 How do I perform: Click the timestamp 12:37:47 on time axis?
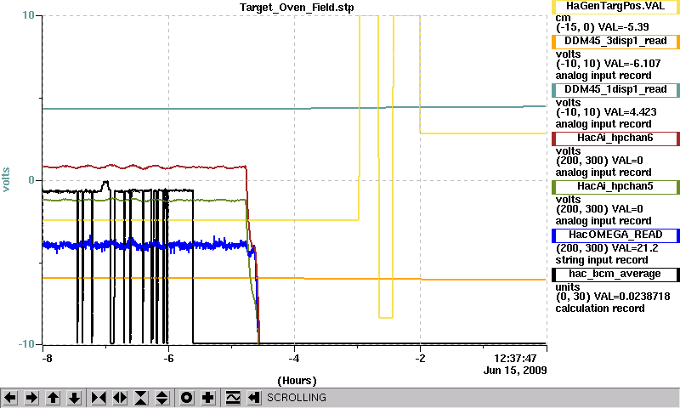[x=515, y=359]
